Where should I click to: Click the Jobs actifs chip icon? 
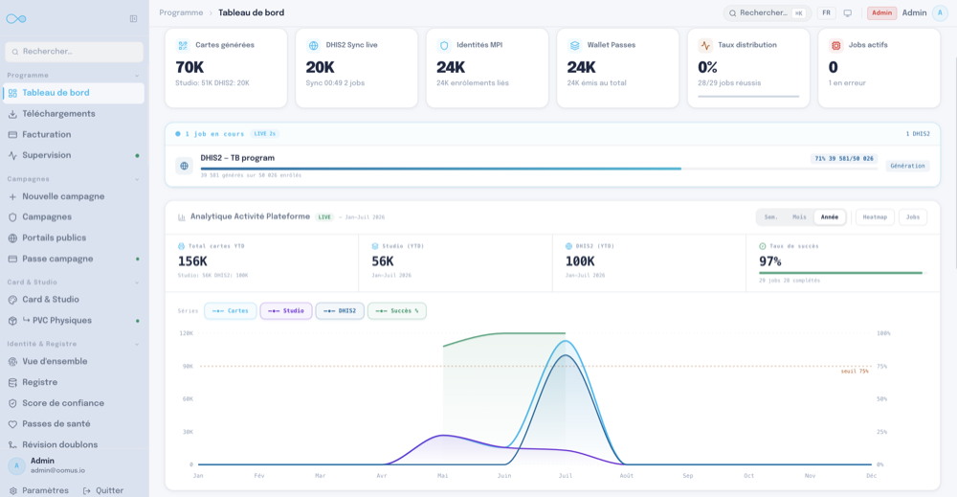pos(835,45)
